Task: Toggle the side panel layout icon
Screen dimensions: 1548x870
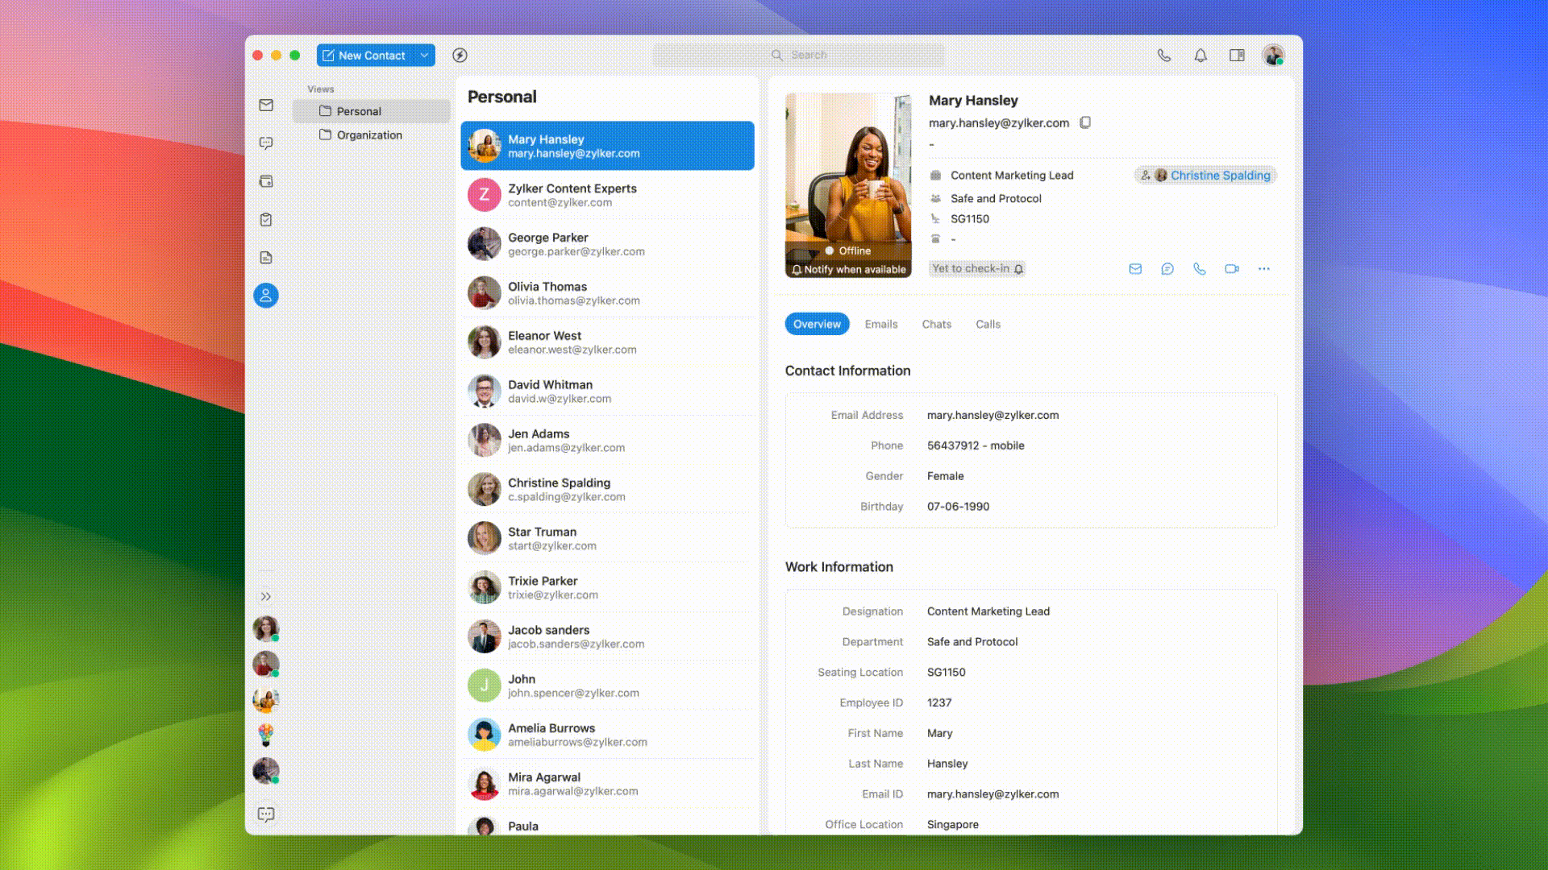Action: [1237, 56]
